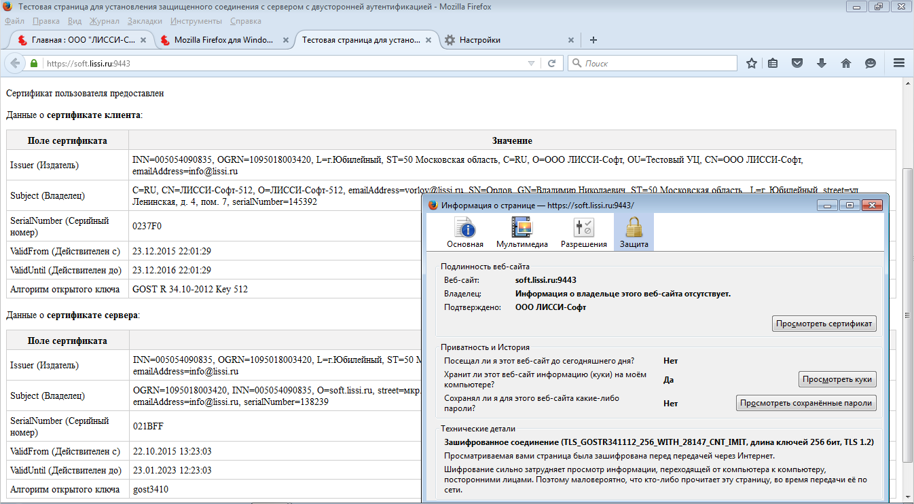
Task: Open the Multimedia panel in page info
Action: click(x=522, y=233)
